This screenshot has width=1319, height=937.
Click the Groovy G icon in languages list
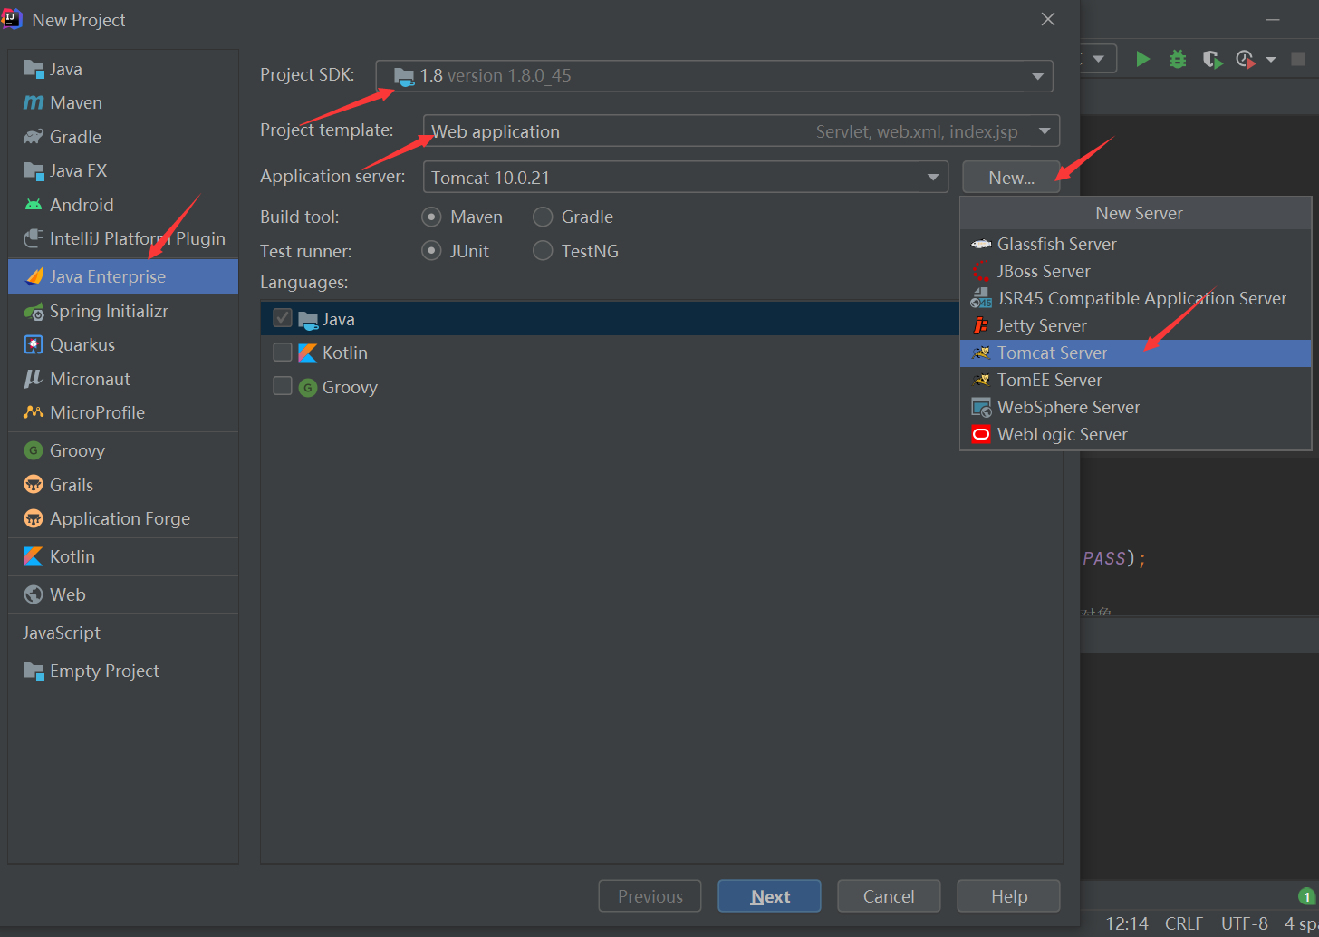(308, 388)
